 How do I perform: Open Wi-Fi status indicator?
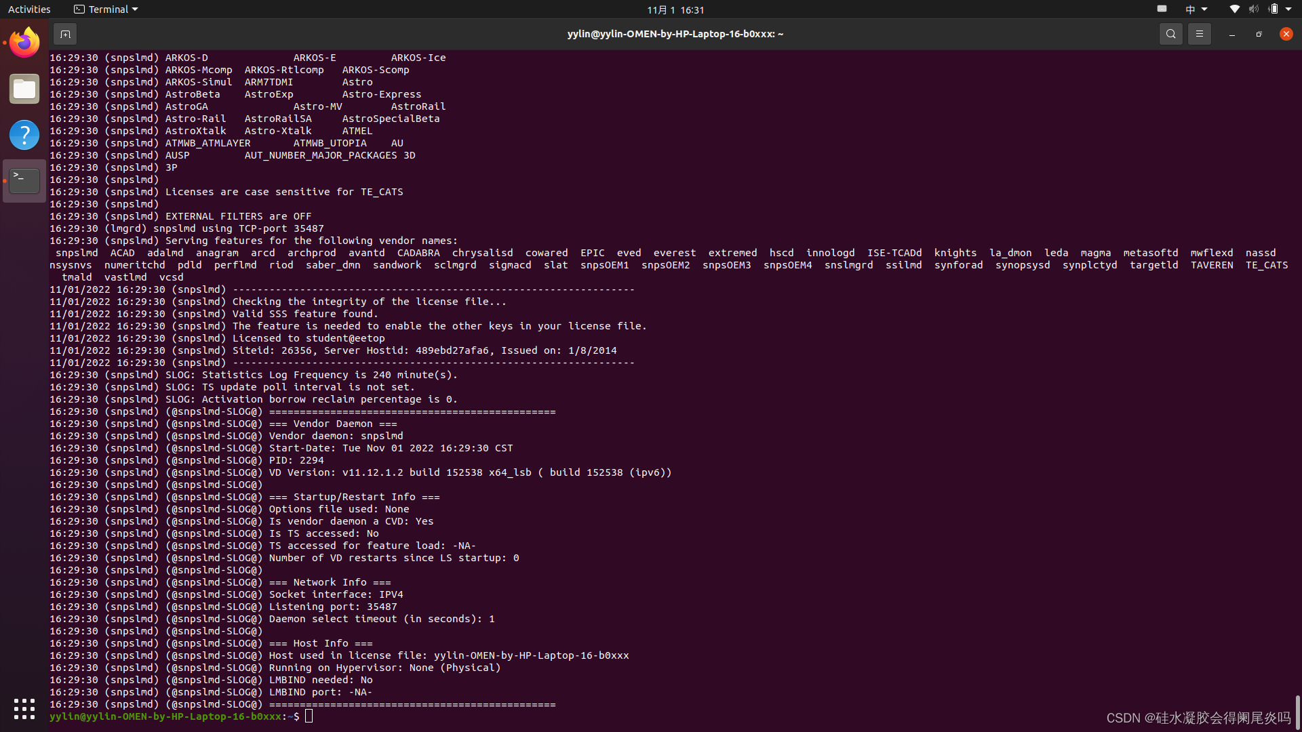pos(1234,9)
